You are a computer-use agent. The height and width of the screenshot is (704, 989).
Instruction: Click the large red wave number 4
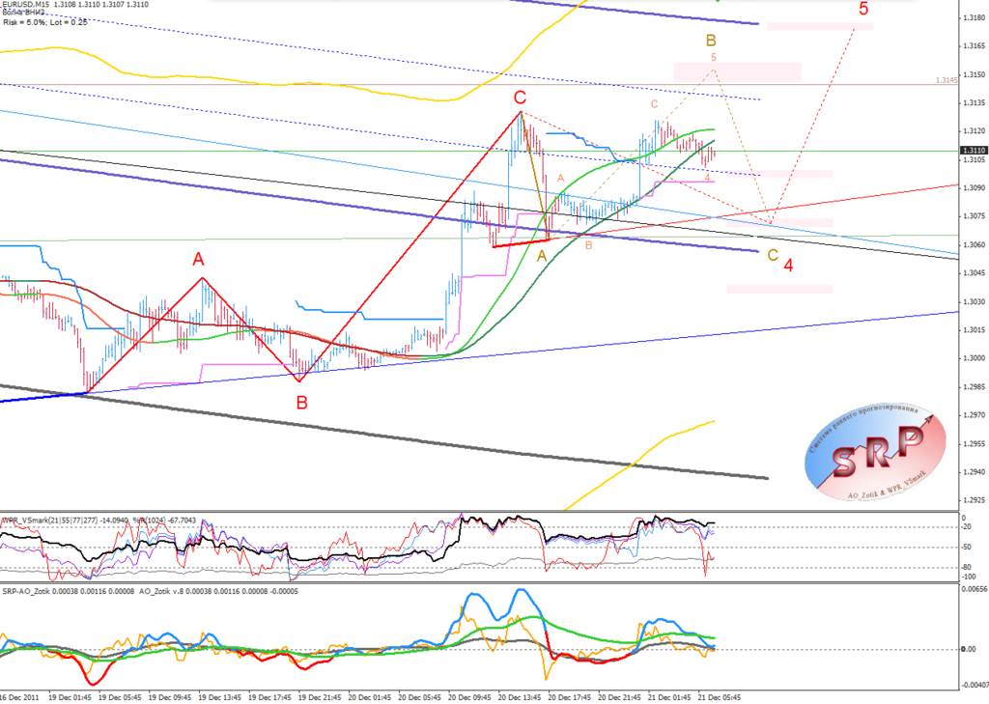pyautogui.click(x=788, y=266)
